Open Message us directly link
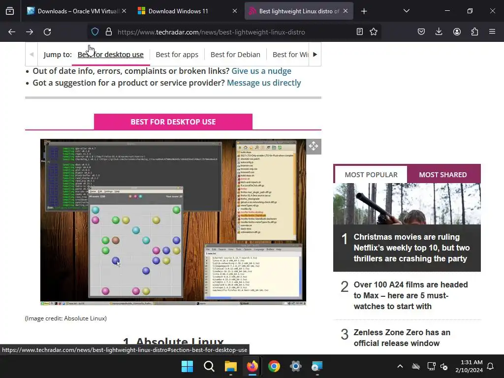504x378 pixels. click(264, 83)
